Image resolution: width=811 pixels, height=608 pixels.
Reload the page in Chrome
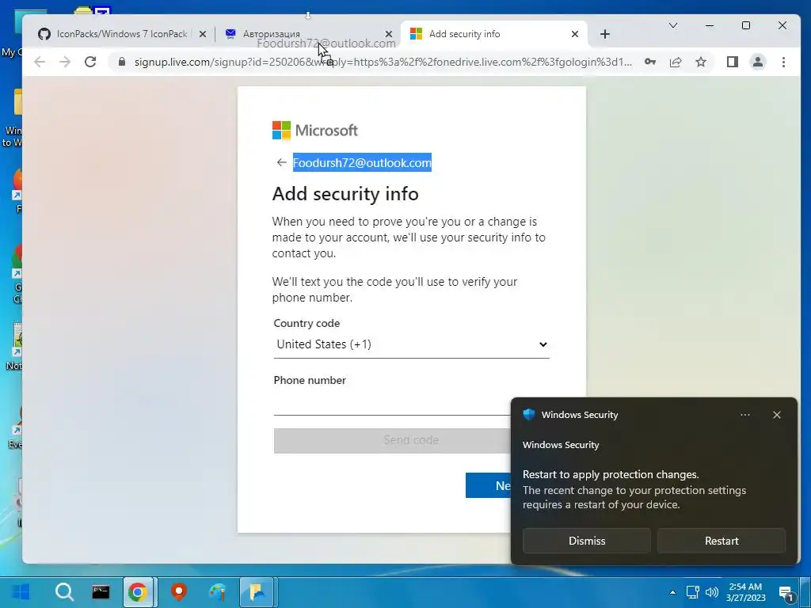(x=90, y=62)
